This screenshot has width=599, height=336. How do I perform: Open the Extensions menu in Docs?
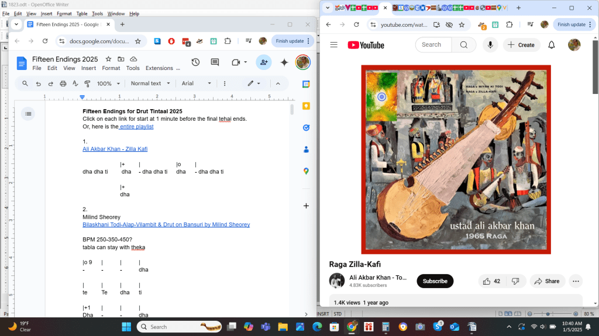pyautogui.click(x=159, y=68)
